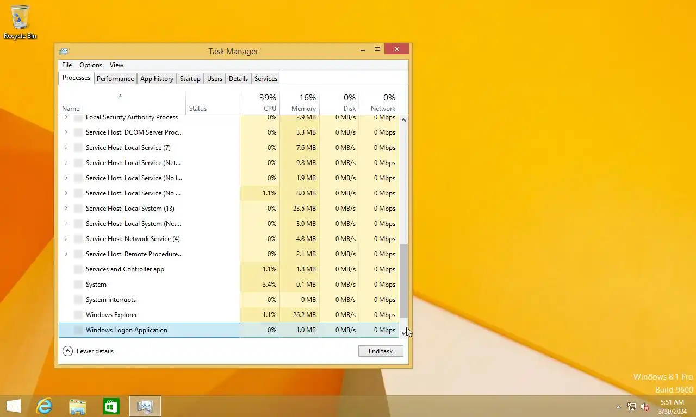Open the View menu

click(116, 65)
